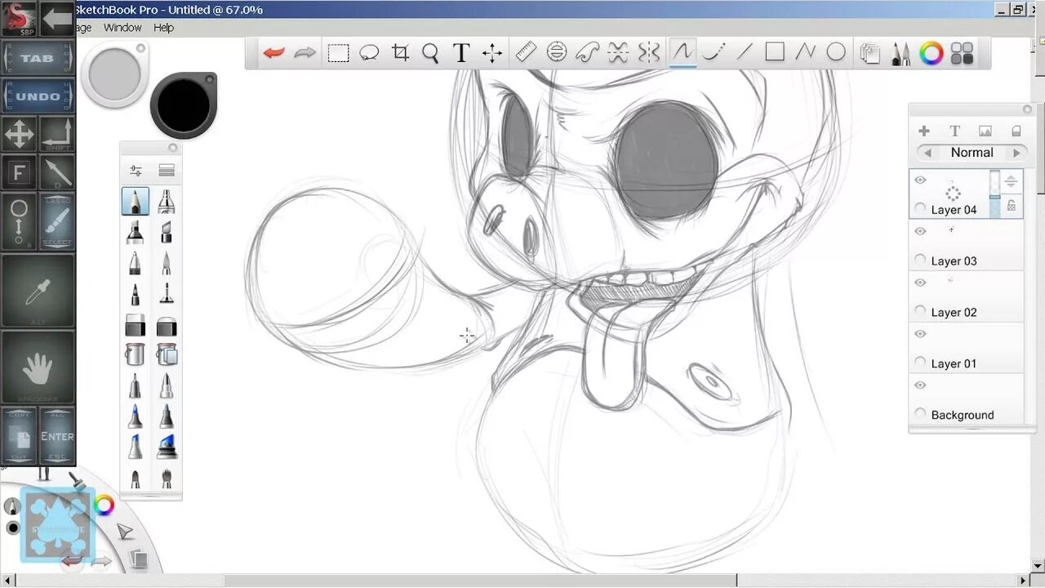Select the Freehand stroke style

[682, 53]
